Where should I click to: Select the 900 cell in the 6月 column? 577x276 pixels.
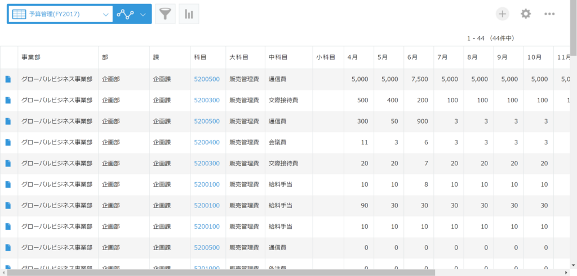419,121
